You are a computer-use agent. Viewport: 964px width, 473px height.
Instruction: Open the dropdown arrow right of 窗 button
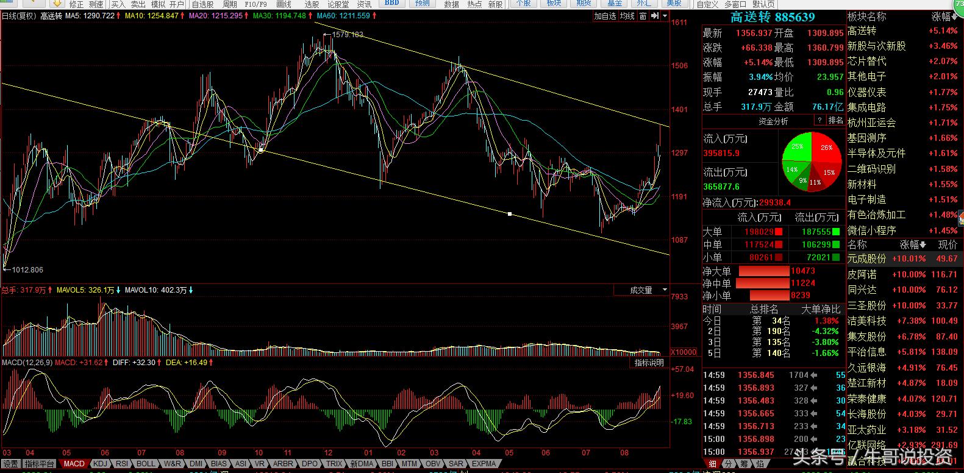pos(664,16)
